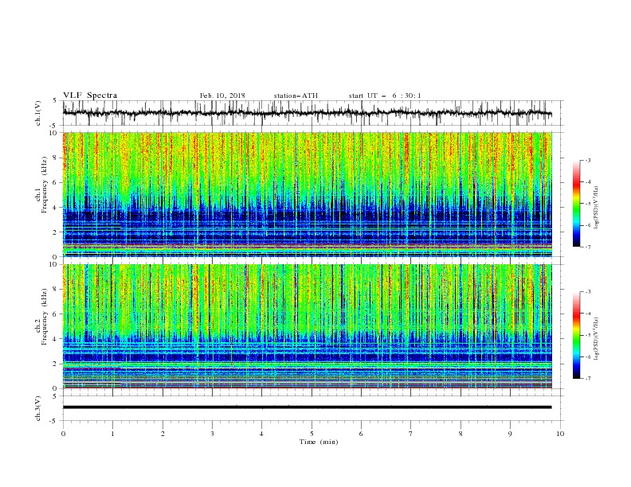
Task: Click the "Time (min)" x-axis label
Action: pyautogui.click(x=319, y=442)
